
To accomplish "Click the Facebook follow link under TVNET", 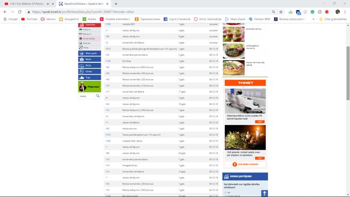I will point(245,165).
